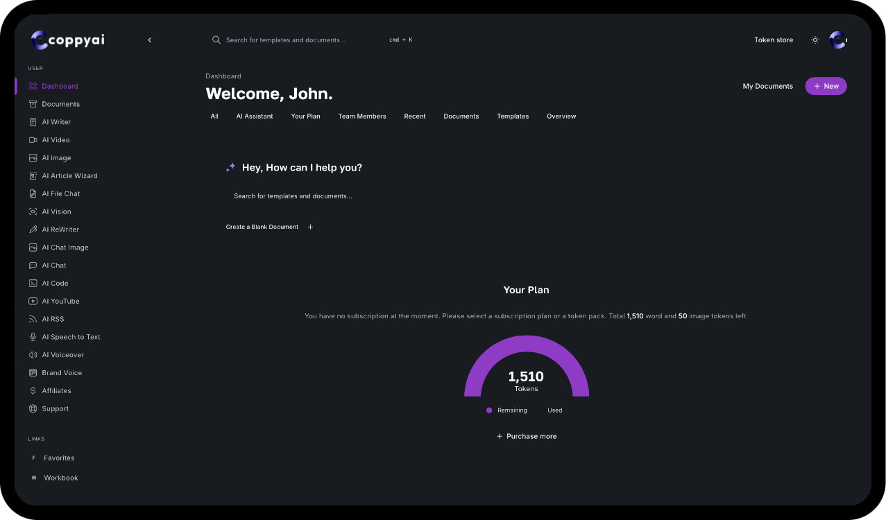Open AI Speech to Text
Screen dimensions: 886x520
[70, 336]
